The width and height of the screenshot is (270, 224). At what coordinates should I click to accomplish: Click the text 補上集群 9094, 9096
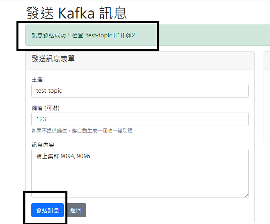click(x=63, y=156)
